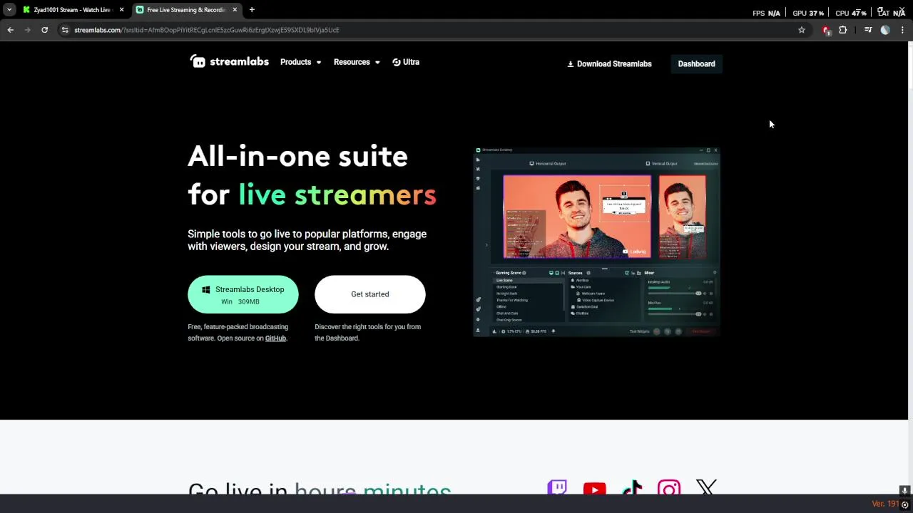913x513 pixels.
Task: Open the media controls icon
Action: (868, 30)
